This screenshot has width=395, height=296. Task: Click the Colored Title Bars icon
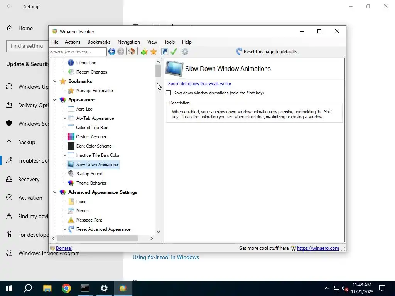tap(71, 127)
